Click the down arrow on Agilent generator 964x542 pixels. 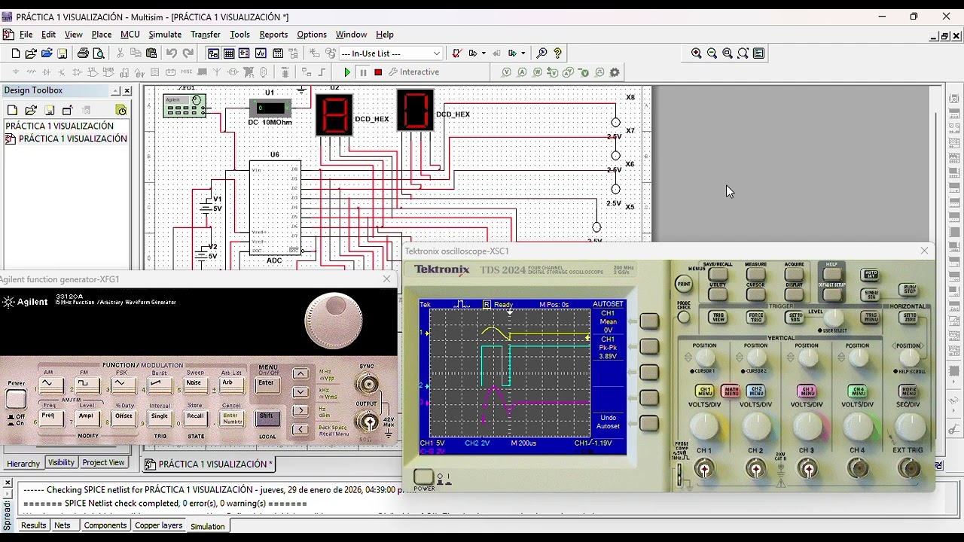tap(300, 391)
